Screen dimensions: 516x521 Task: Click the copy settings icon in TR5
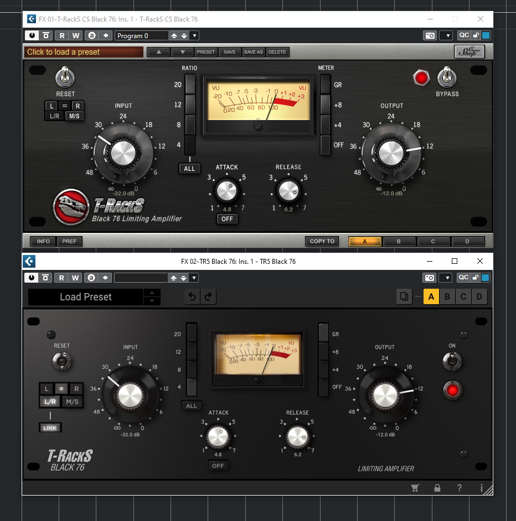pyautogui.click(x=404, y=296)
